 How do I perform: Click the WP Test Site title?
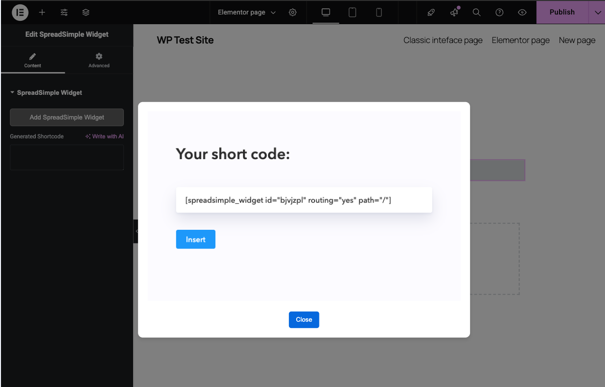(x=185, y=40)
